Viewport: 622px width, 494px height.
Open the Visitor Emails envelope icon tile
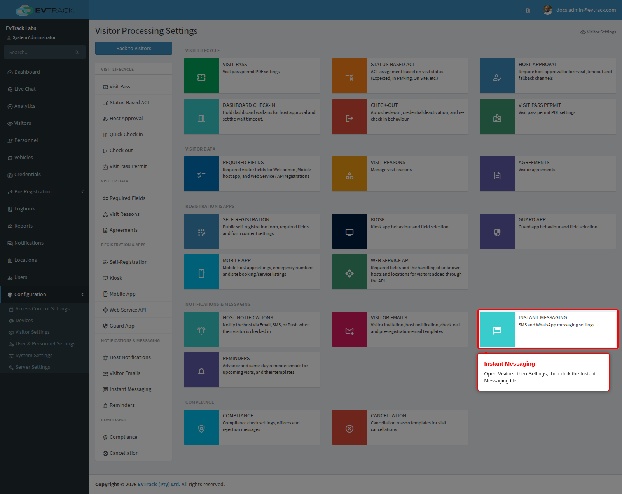(x=349, y=329)
